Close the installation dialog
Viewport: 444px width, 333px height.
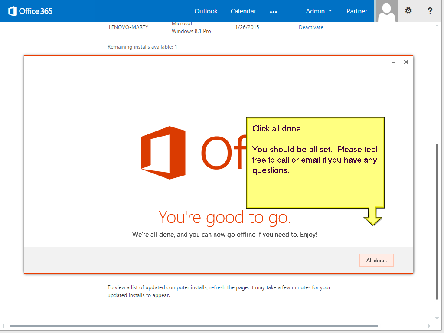[406, 62]
